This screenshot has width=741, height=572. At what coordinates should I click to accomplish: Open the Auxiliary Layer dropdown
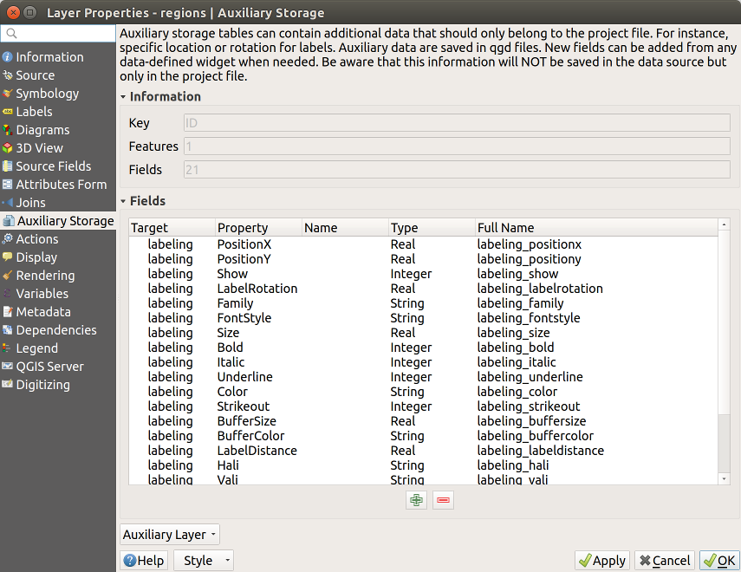pyautogui.click(x=169, y=534)
